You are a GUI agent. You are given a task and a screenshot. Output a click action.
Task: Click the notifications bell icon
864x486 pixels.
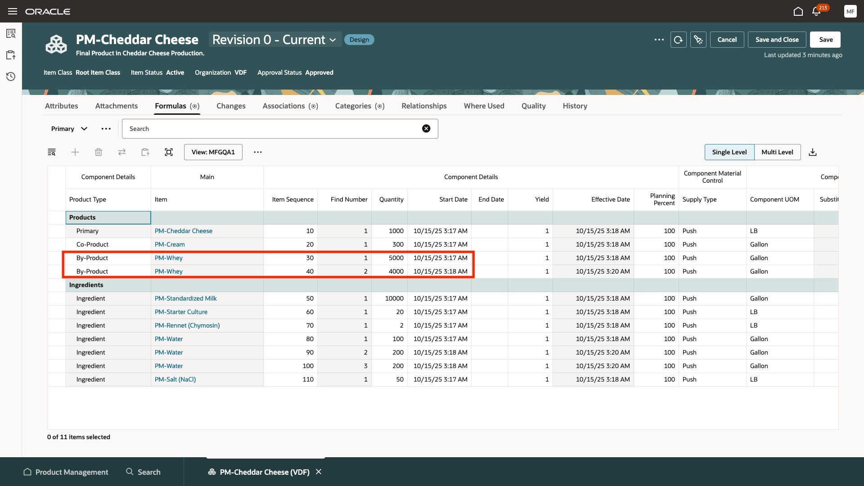[816, 12]
